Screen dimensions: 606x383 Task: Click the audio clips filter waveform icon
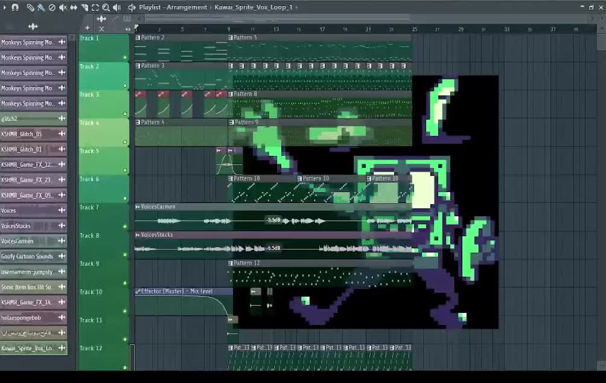coord(101,19)
